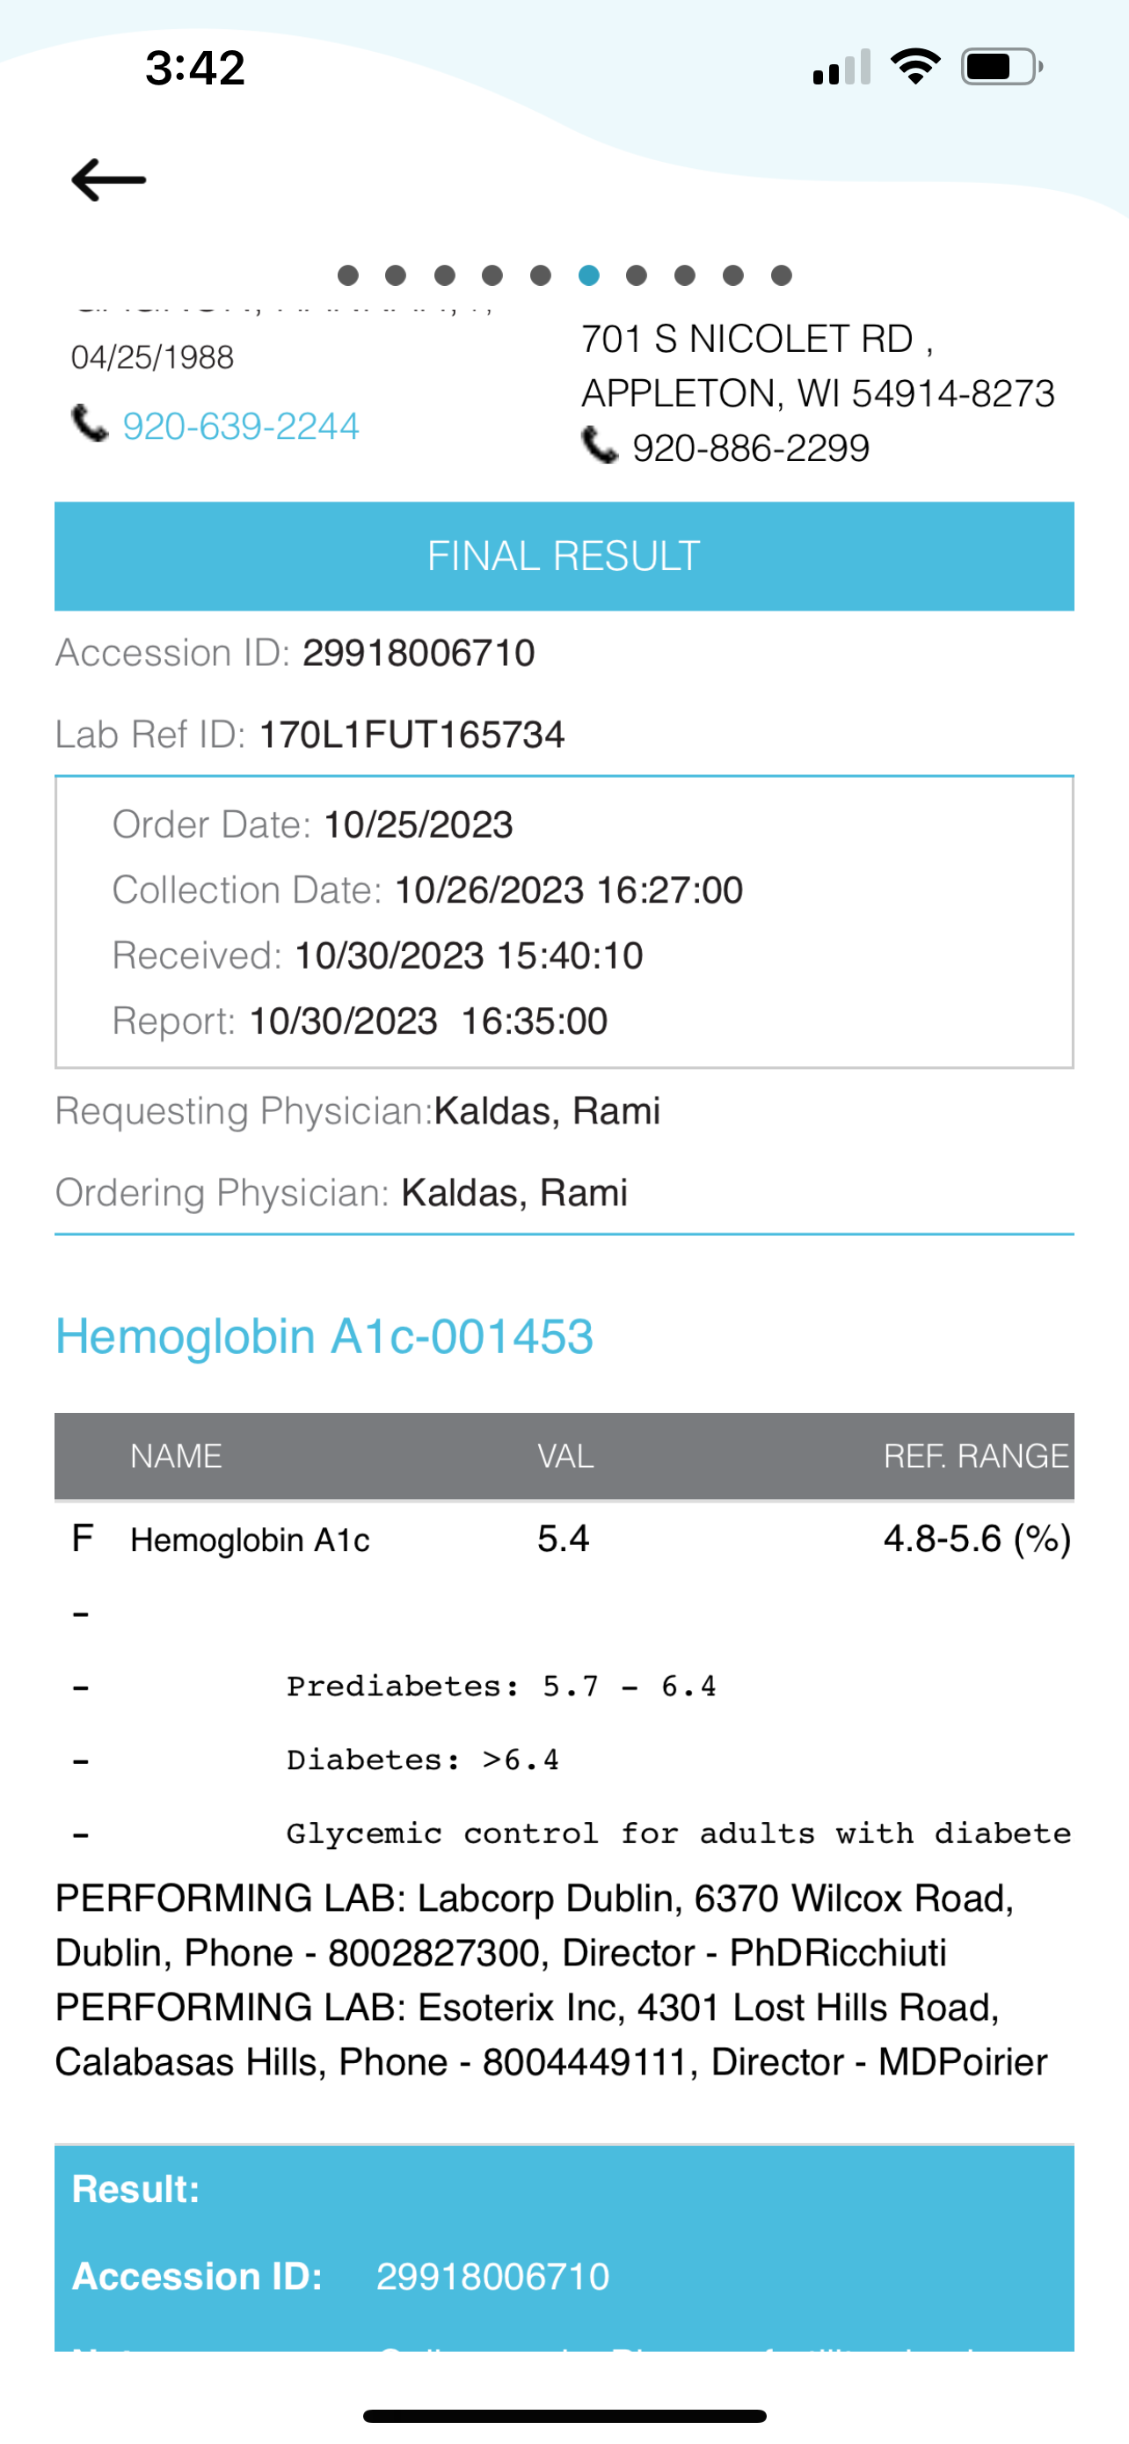Select the first page indicator dot
The width and height of the screenshot is (1129, 2444).
coord(348,275)
